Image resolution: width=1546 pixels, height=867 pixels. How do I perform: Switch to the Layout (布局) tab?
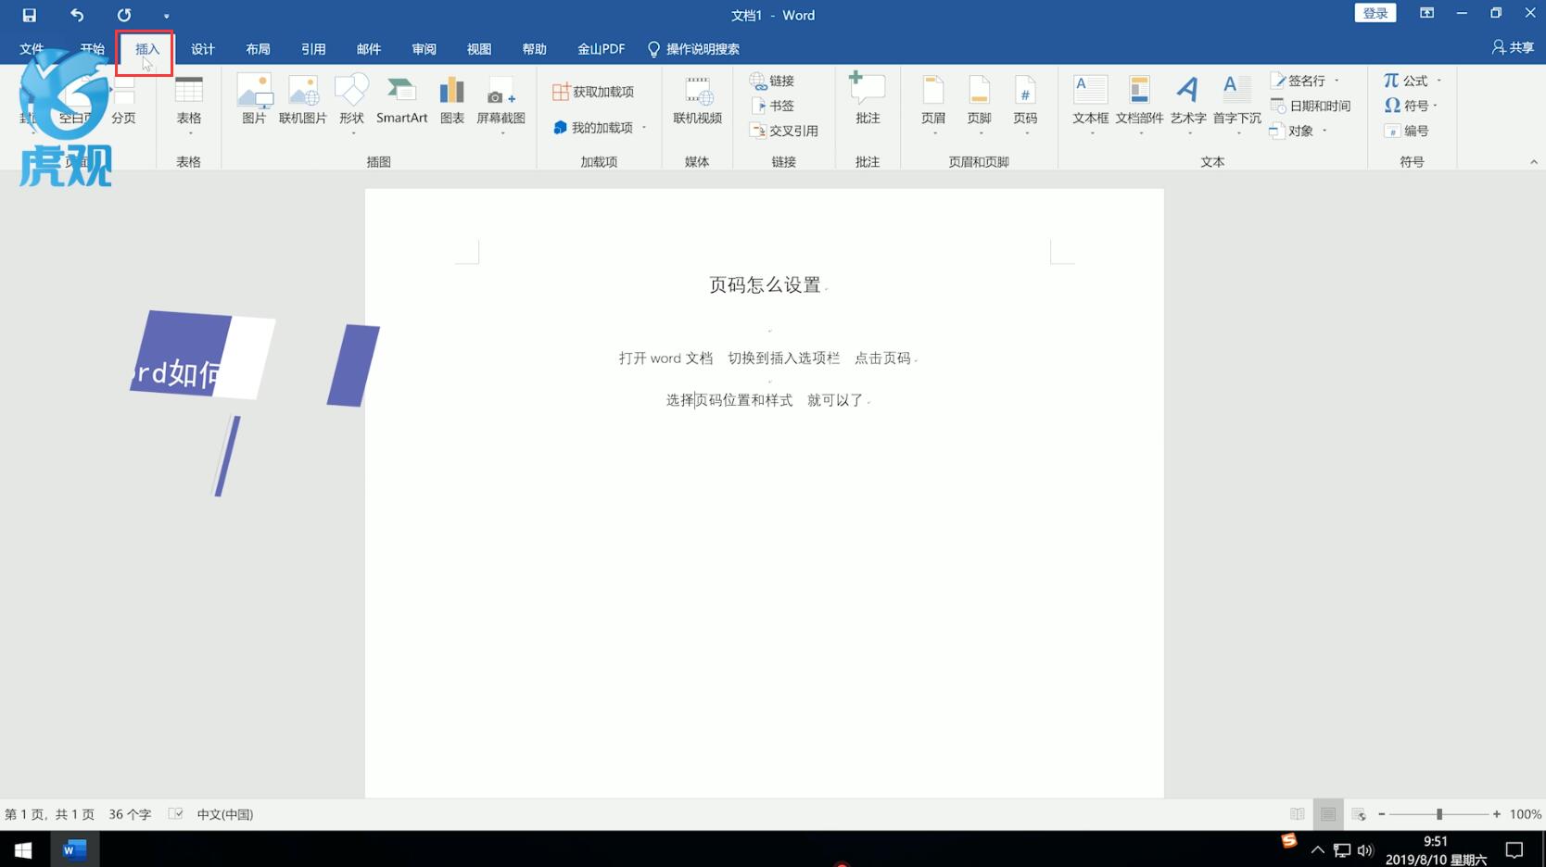click(x=258, y=48)
